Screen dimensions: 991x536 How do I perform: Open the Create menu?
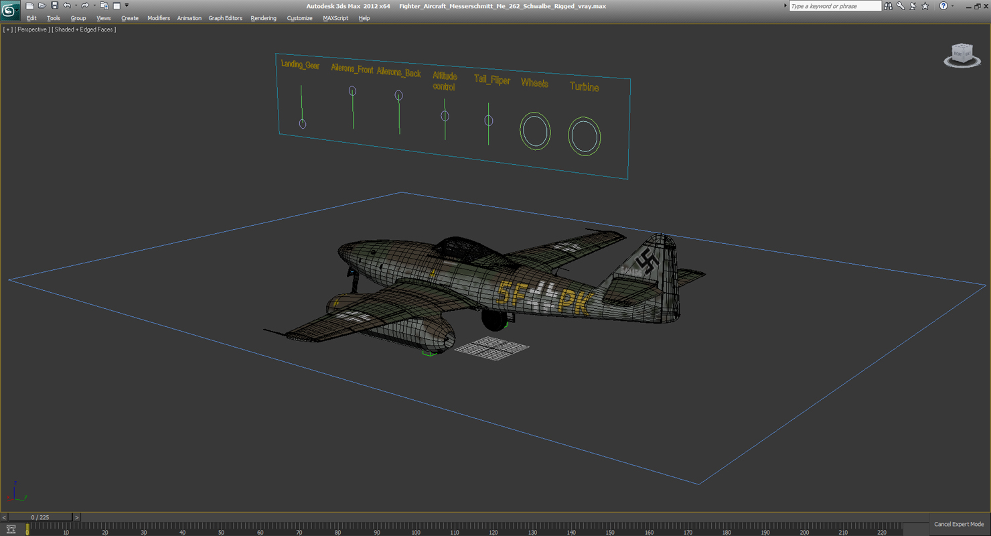(130, 18)
